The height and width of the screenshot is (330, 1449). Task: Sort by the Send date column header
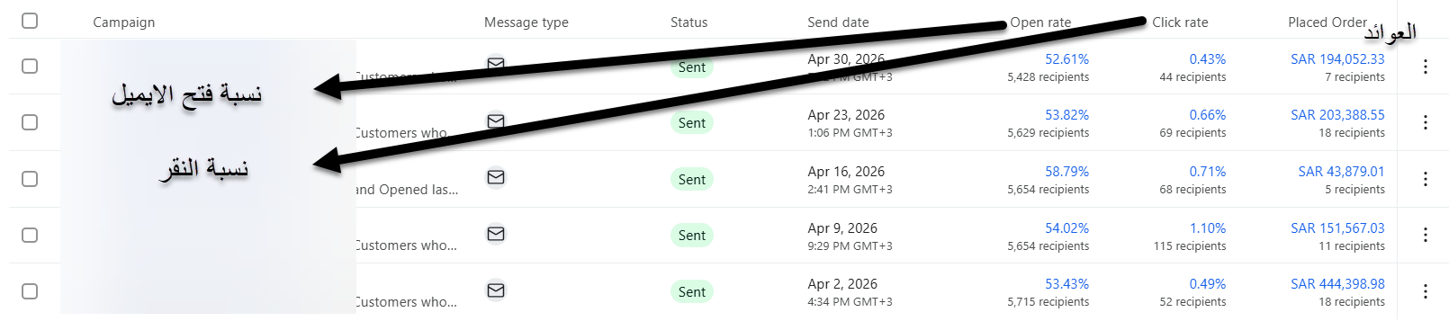(838, 22)
